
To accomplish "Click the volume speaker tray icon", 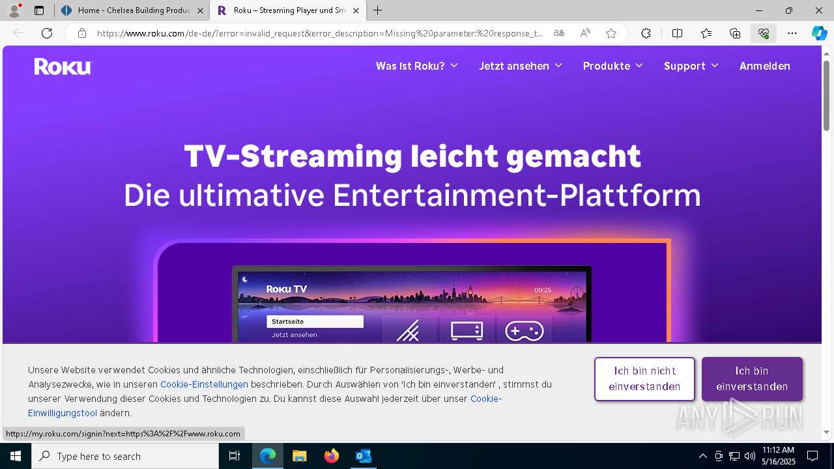I will pos(750,456).
